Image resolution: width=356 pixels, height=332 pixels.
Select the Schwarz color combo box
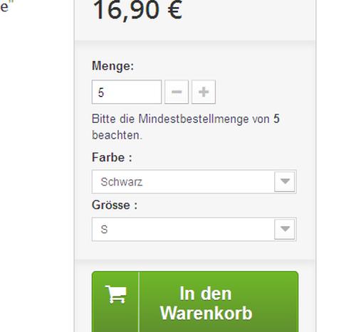pos(194,181)
